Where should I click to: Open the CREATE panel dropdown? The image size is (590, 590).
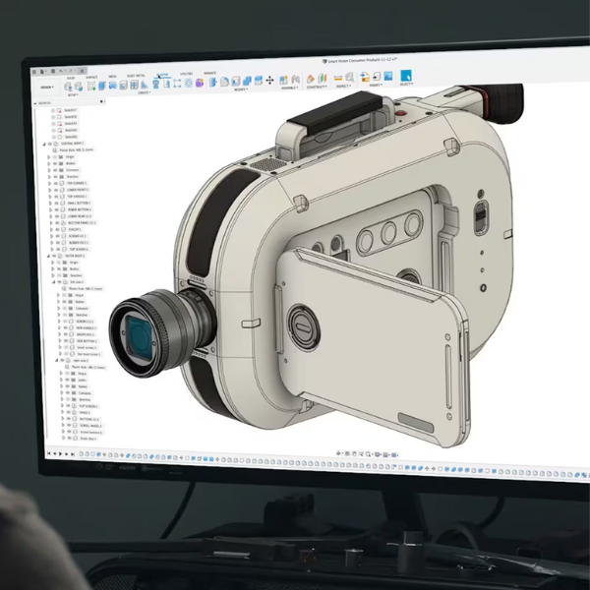coord(145,93)
